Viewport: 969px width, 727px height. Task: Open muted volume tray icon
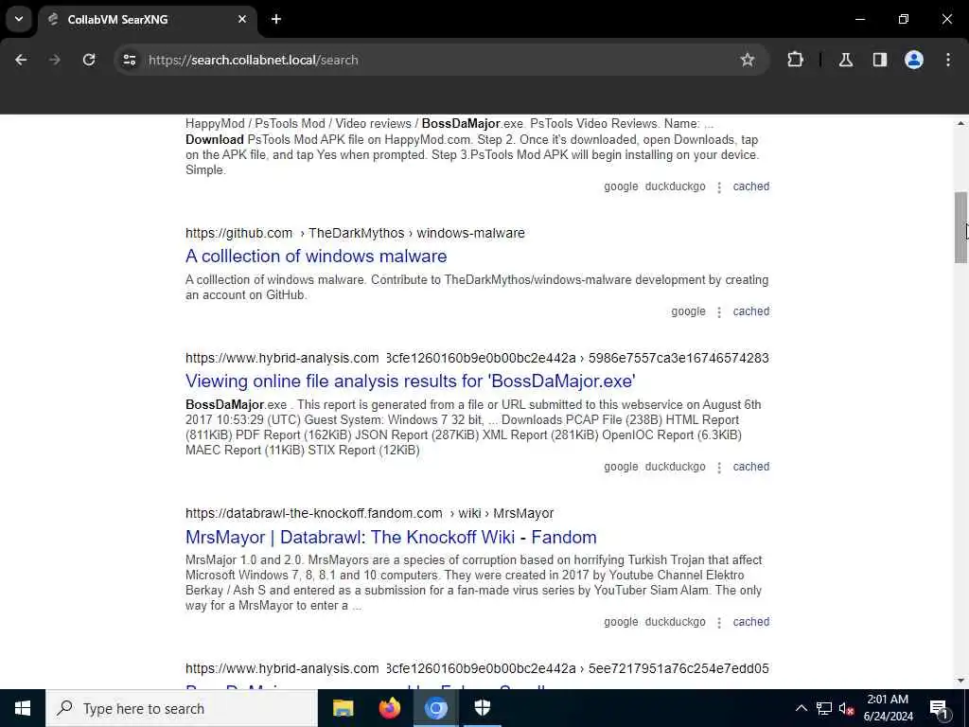click(x=846, y=708)
